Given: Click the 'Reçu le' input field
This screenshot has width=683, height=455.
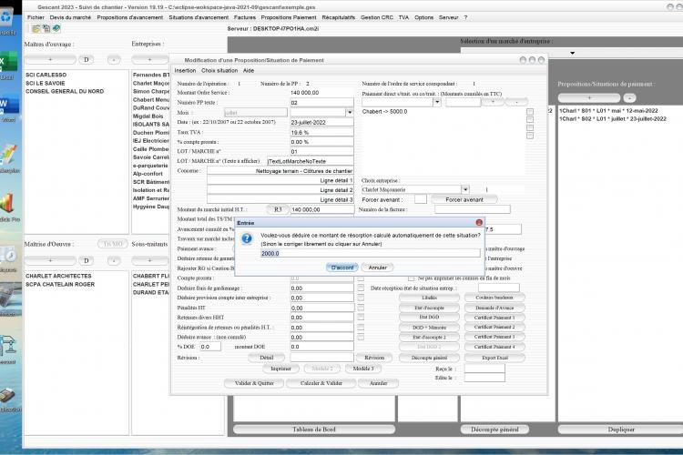Looking at the screenshot, I should point(484,369).
